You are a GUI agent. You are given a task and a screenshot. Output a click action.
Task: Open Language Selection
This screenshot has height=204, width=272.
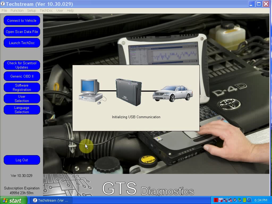tap(22, 110)
